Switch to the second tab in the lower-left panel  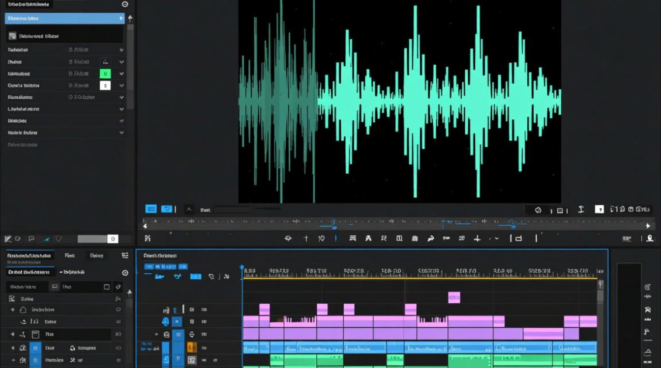pos(70,256)
